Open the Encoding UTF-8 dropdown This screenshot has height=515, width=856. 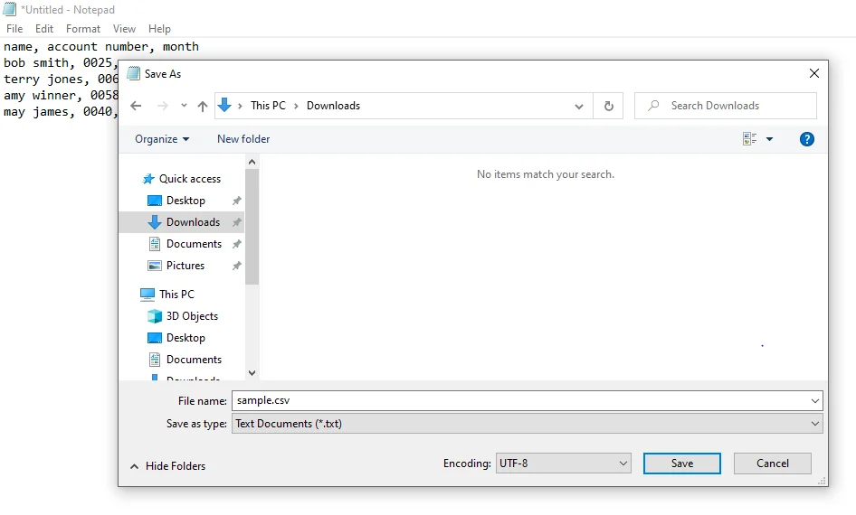click(x=563, y=463)
